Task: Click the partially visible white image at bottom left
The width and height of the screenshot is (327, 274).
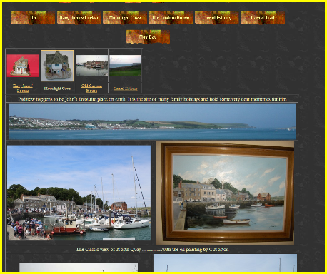Action: 79,268
